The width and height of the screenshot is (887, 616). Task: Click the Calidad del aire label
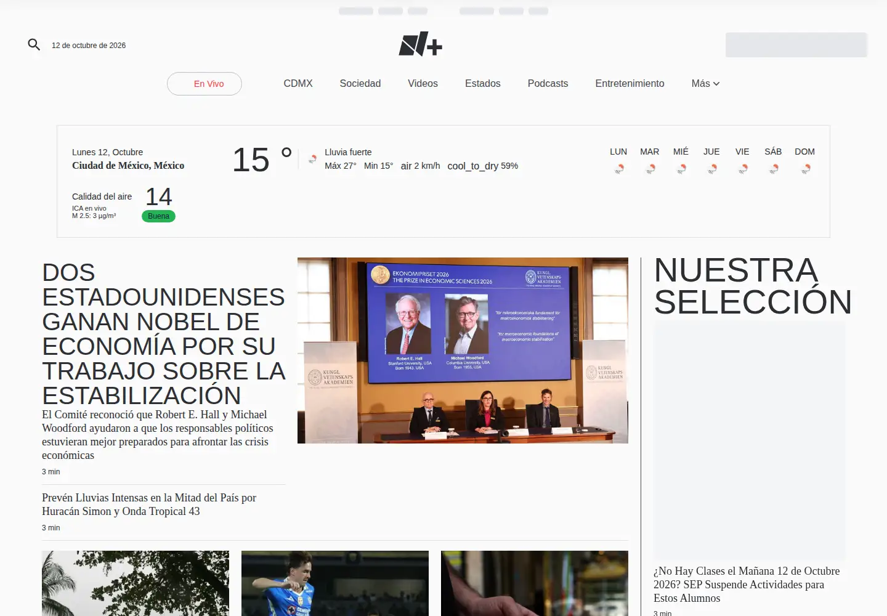pos(102,197)
